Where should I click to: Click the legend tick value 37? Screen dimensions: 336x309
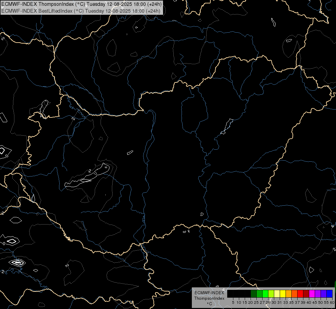[x=298, y=302]
